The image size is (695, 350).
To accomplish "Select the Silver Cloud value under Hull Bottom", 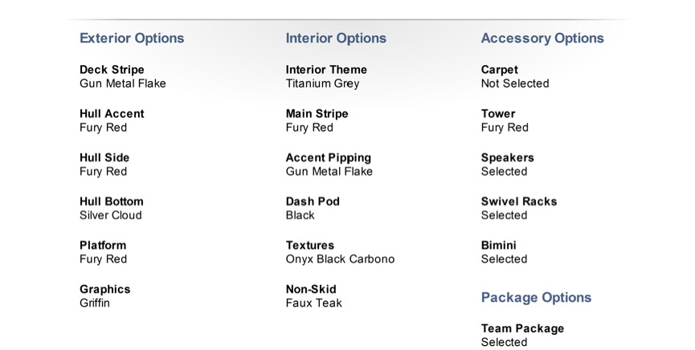I will [x=111, y=215].
